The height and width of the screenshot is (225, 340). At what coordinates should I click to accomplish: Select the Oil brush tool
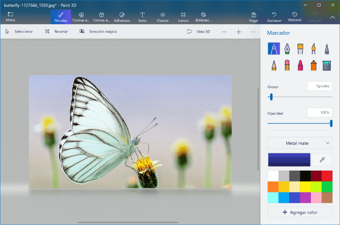[x=300, y=48]
